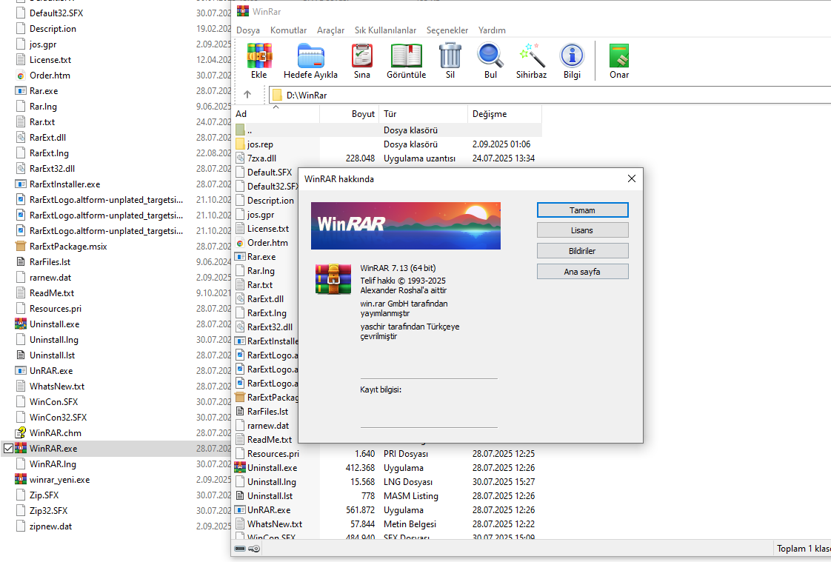Click the Bilgi (Info) toolbar icon
The image size is (831, 562).
pos(572,56)
